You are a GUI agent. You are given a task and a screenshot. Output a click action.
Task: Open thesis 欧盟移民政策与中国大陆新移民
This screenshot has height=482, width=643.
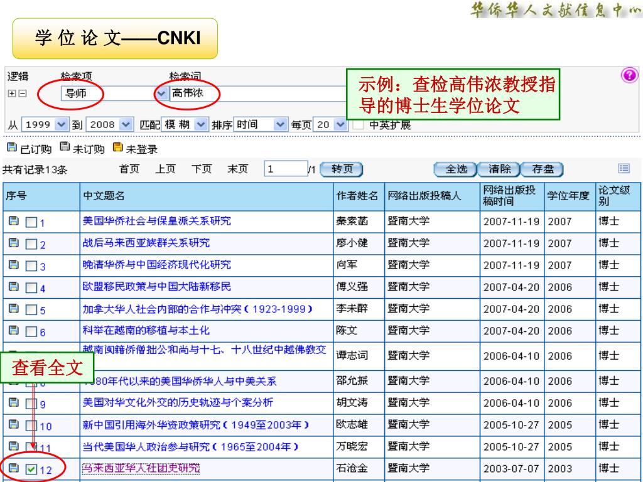[156, 286]
